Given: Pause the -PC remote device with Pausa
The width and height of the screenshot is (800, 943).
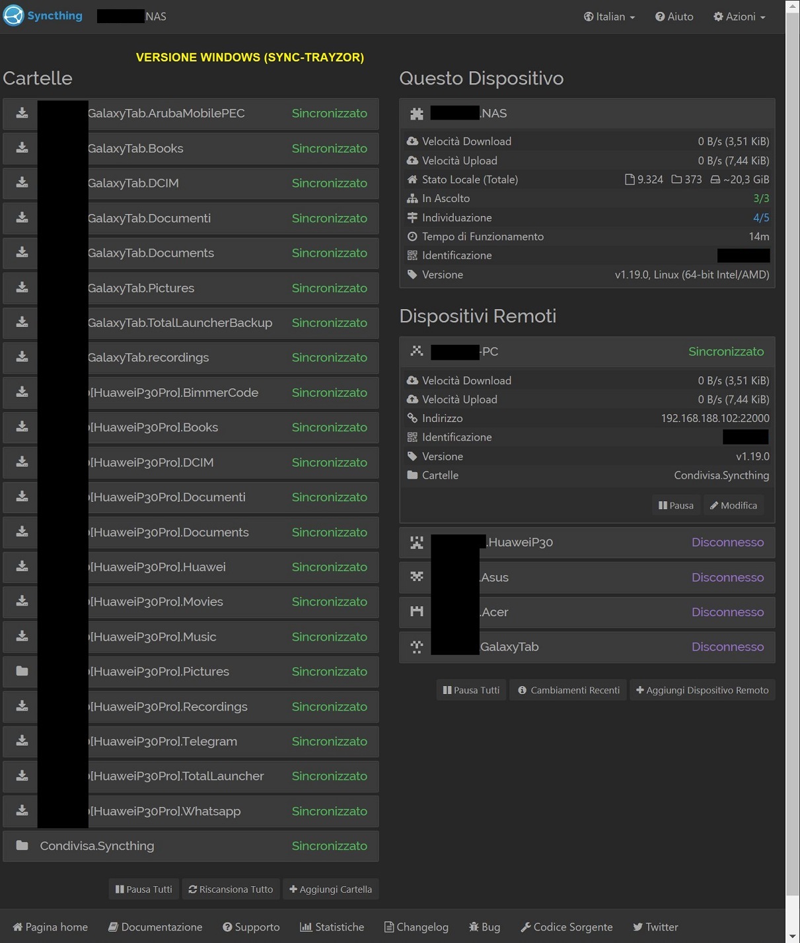Looking at the screenshot, I should [x=676, y=505].
